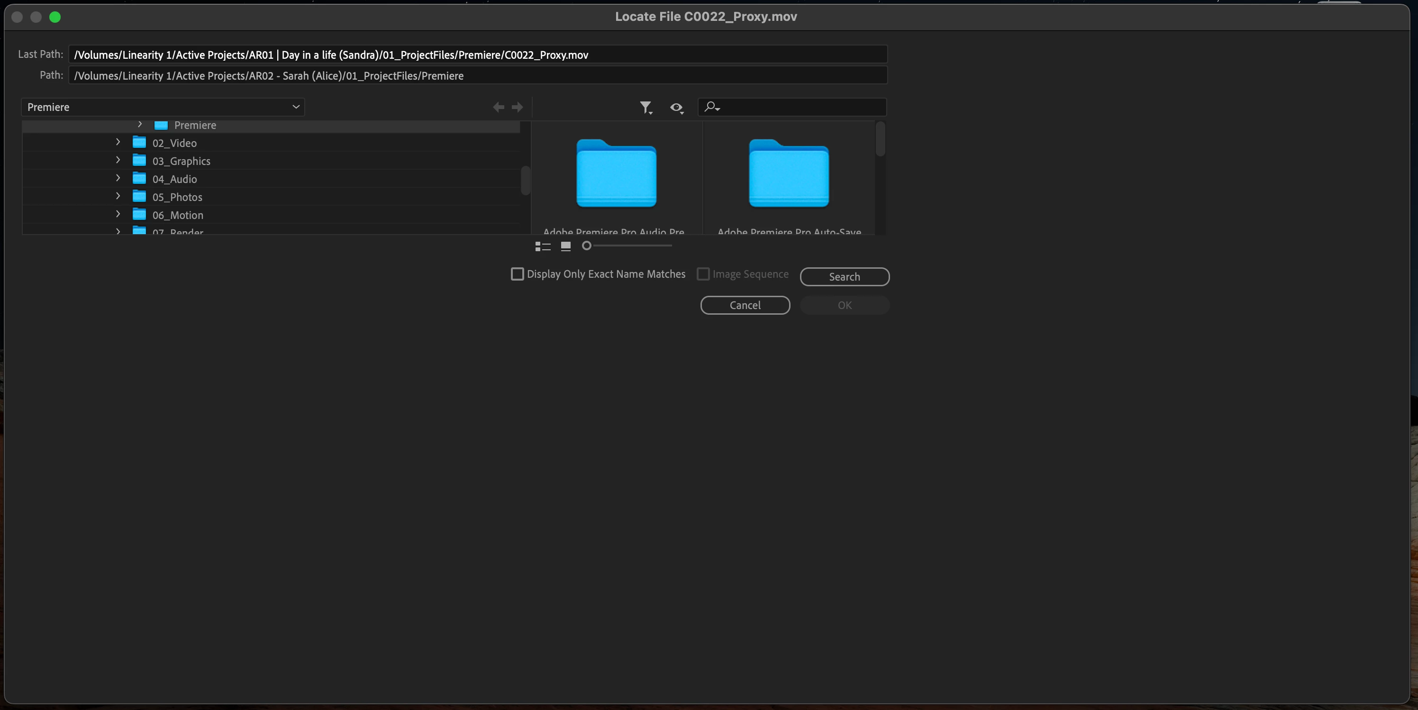The height and width of the screenshot is (710, 1418).
Task: Click the back navigation arrow
Action: click(x=498, y=107)
